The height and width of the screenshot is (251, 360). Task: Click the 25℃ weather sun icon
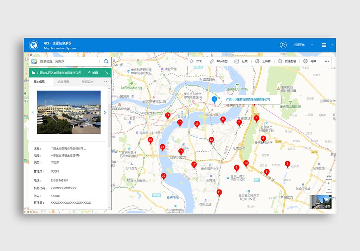[x=192, y=61]
